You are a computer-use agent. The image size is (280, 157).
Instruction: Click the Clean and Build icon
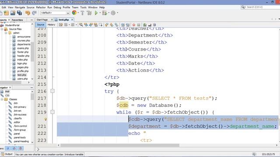coord(89,13)
